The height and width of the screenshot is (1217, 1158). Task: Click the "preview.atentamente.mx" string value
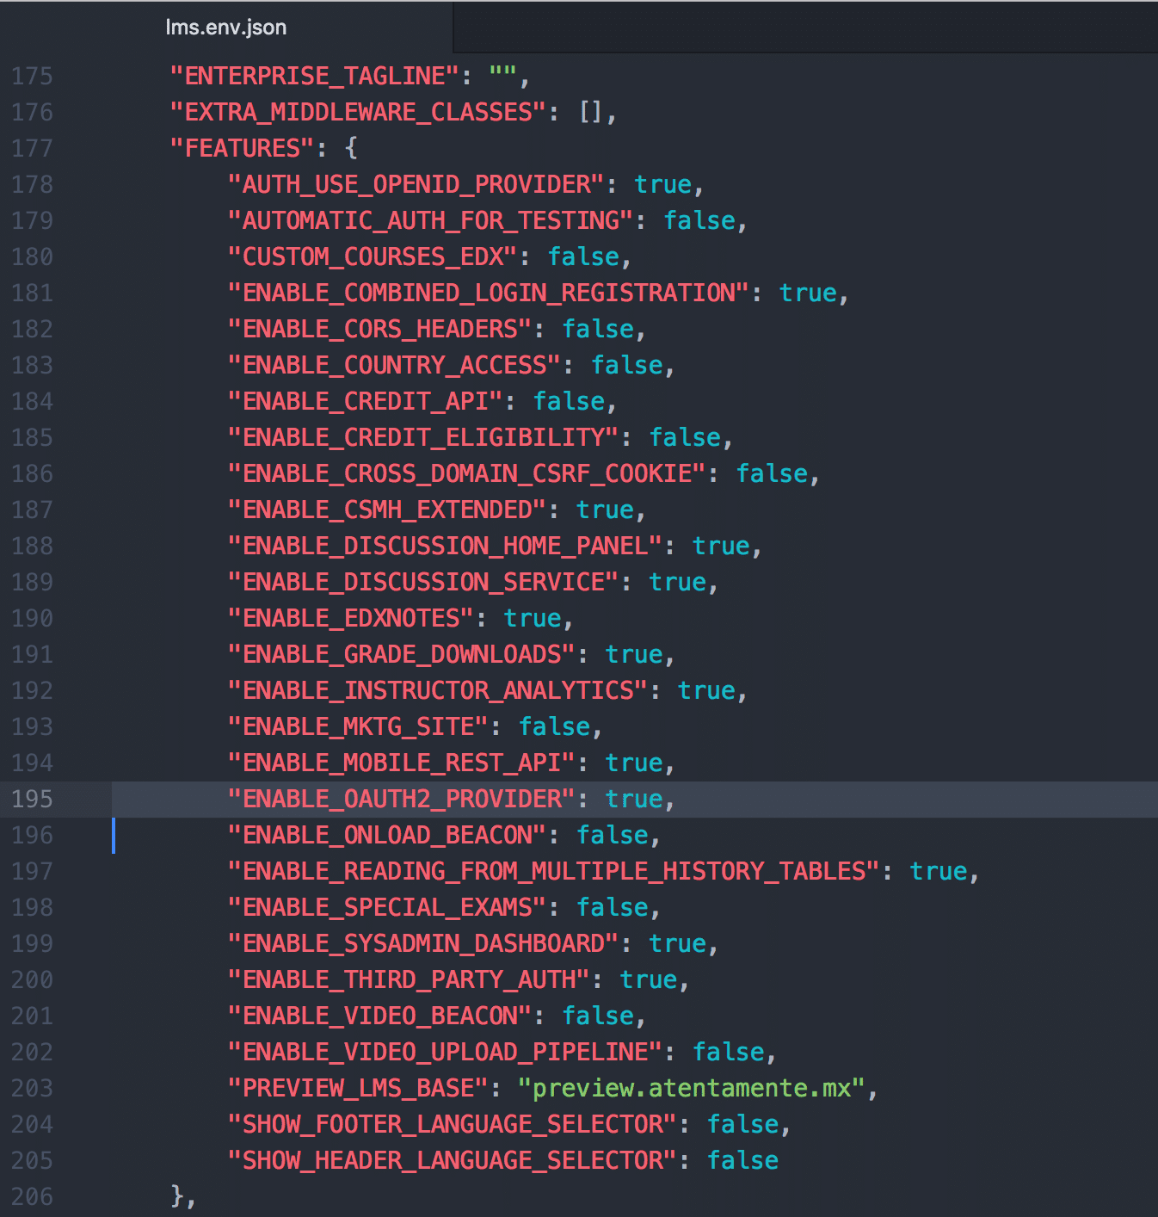pyautogui.click(x=692, y=1088)
